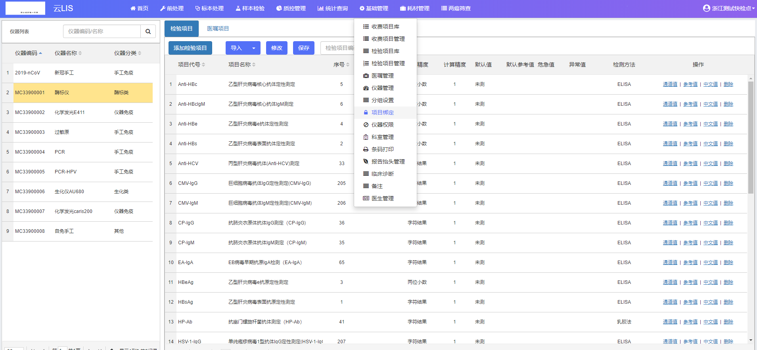Click the 保存 button
The width and height of the screenshot is (757, 350).
[304, 48]
